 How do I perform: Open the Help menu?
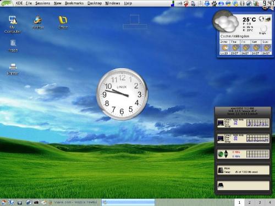128,3
